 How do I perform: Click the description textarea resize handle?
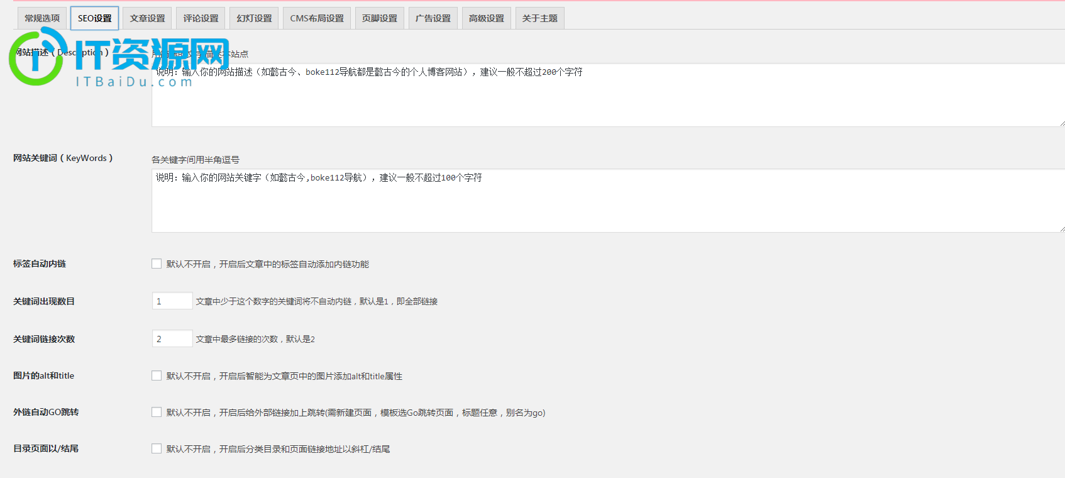coord(1061,123)
